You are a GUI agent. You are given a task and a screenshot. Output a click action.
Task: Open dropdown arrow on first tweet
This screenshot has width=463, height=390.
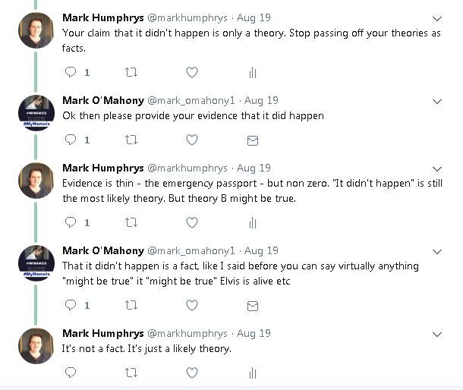[x=437, y=17]
